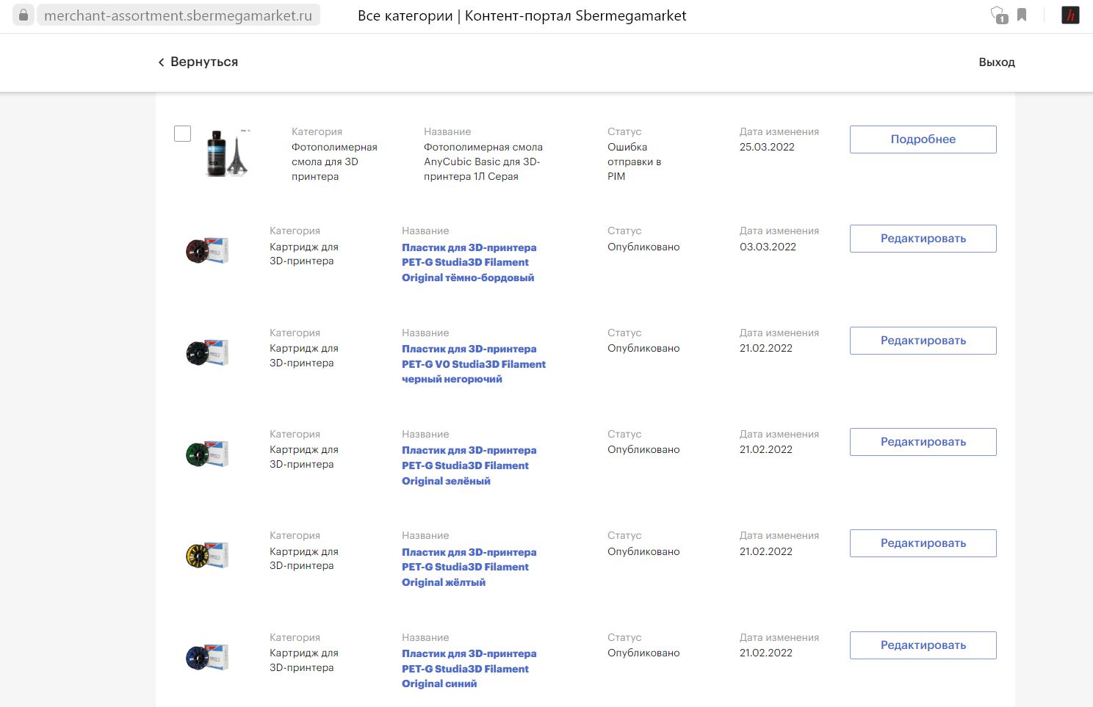This screenshot has width=1093, height=707.
Task: Click the back chevron next to Вернуться
Action: pyautogui.click(x=161, y=62)
